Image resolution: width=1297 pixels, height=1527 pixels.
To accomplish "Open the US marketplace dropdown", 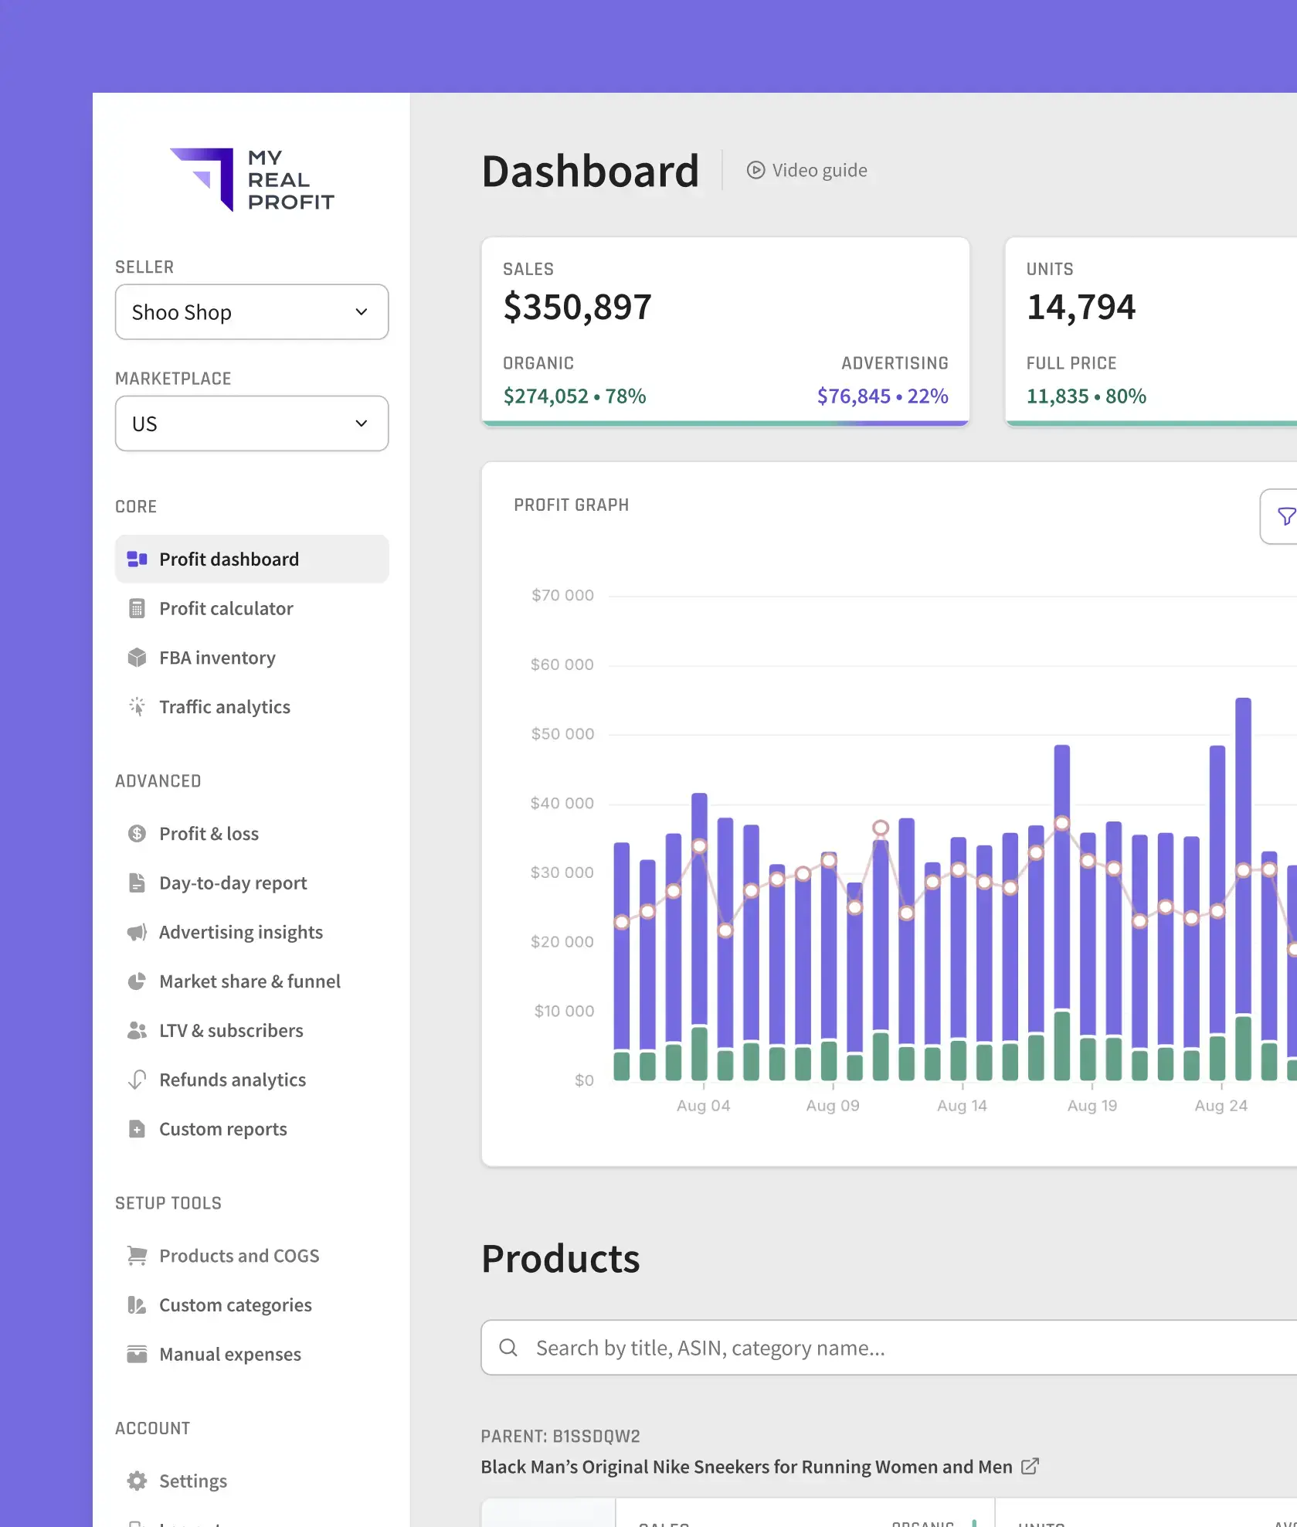I will tap(252, 424).
